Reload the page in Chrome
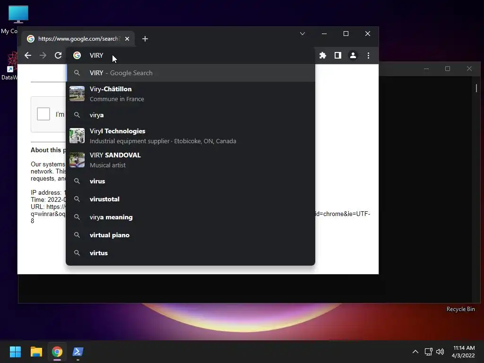 (58, 55)
